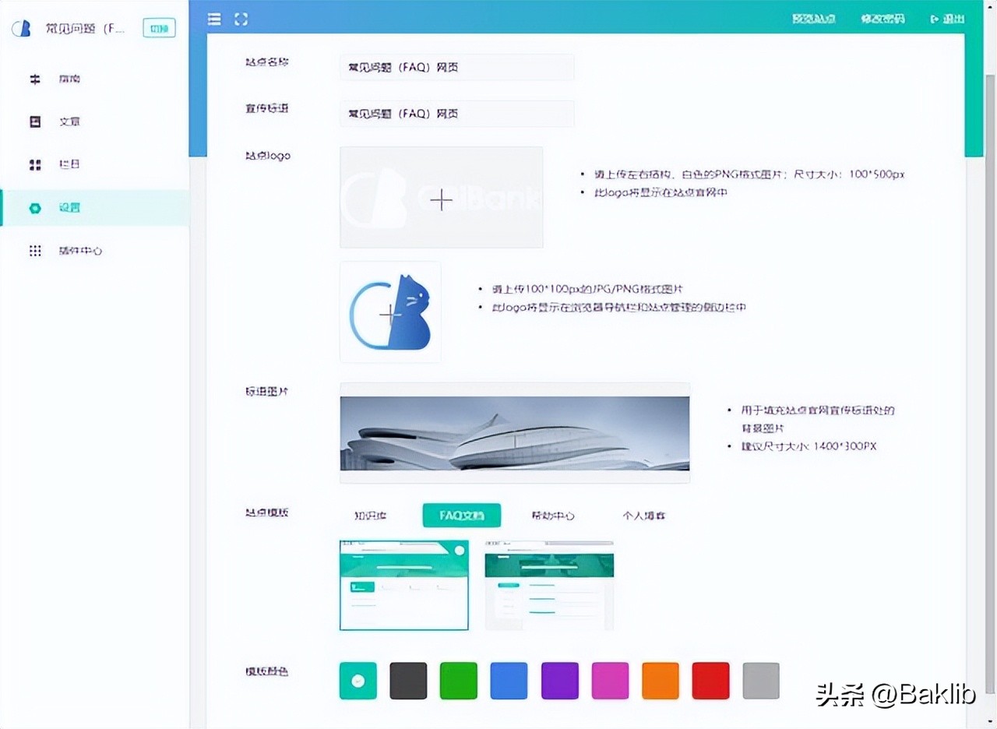Viewport: 997px width, 729px height.
Task: Click the 站点名称 site name input field
Action: pyautogui.click(x=456, y=68)
